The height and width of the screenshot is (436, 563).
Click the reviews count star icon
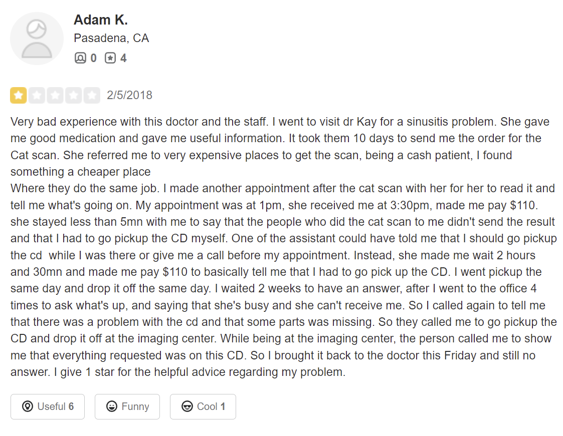pyautogui.click(x=110, y=58)
